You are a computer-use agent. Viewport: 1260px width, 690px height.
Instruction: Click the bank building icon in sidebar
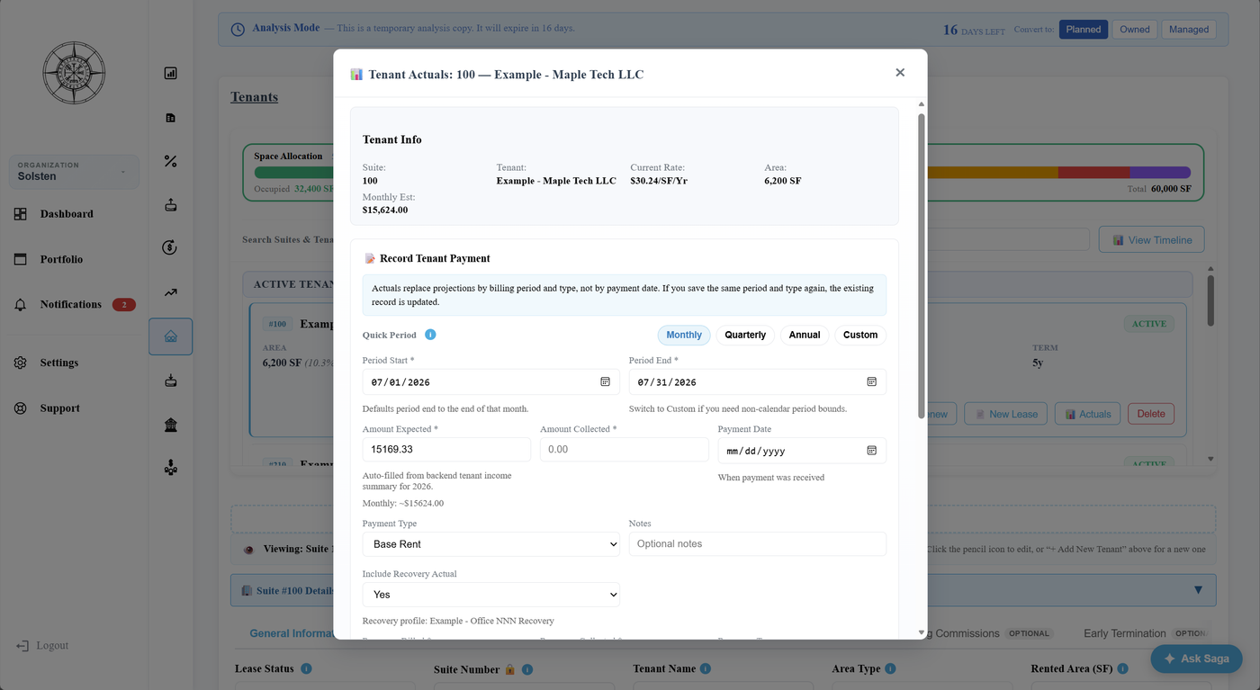(x=170, y=425)
